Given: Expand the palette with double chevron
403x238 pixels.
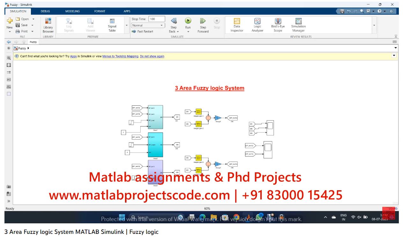Looking at the screenshot, I should (9, 201).
